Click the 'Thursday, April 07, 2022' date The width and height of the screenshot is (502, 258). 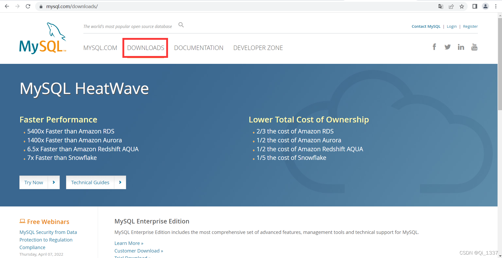[x=41, y=254]
